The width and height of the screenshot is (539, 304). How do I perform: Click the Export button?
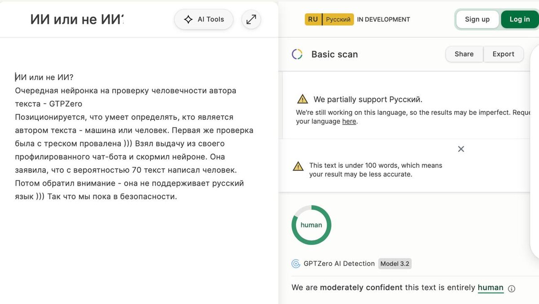(x=503, y=54)
